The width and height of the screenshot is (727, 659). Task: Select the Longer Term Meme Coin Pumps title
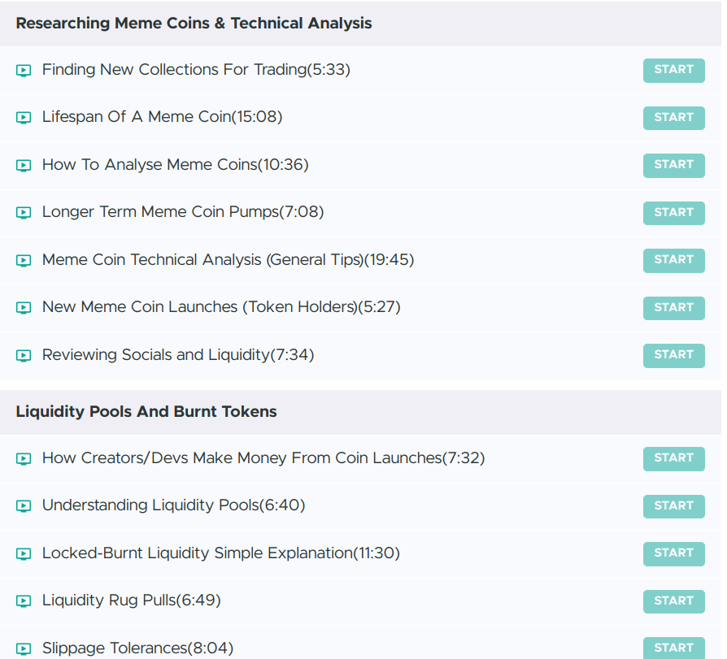tap(182, 212)
